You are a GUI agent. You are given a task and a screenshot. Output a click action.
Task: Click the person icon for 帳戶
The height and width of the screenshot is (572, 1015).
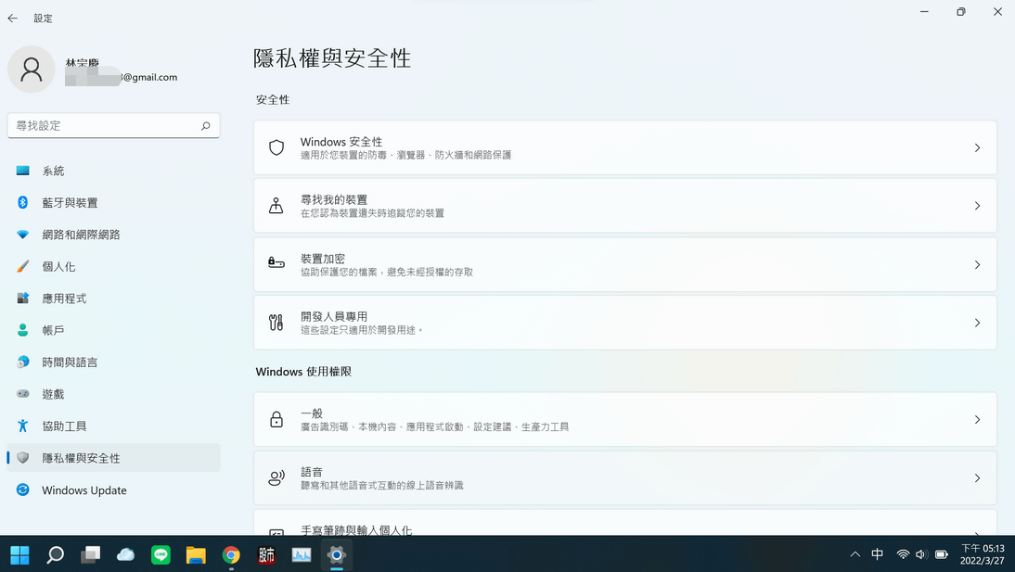point(22,330)
